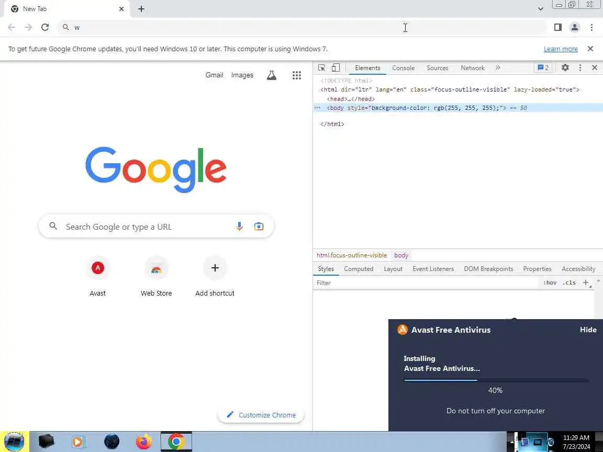Open DevTools customize three-dot menu

(x=580, y=67)
